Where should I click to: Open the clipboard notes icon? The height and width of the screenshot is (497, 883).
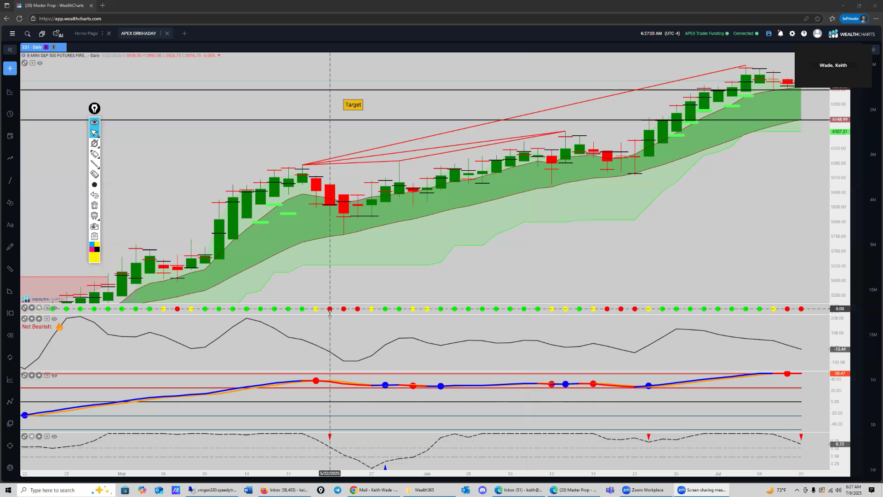[94, 236]
